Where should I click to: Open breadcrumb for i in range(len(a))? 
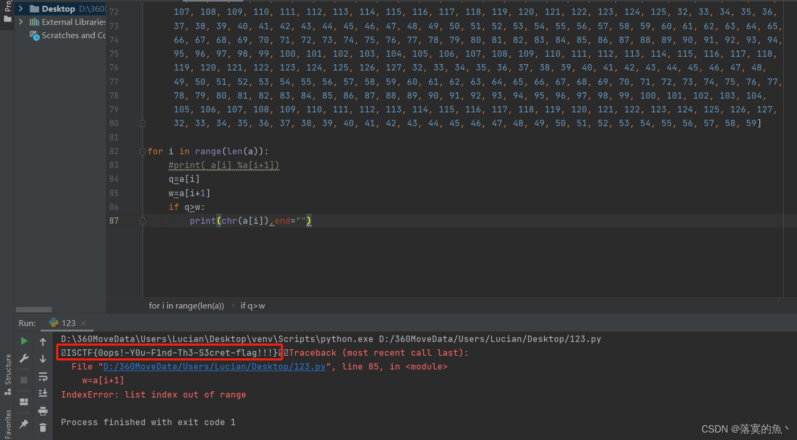(x=187, y=305)
